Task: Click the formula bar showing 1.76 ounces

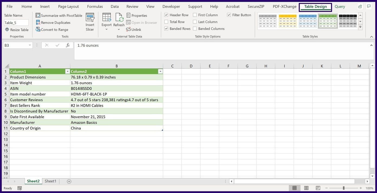Action: tap(224, 51)
